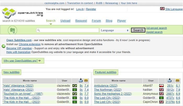Open Ambulance (2022) subtitle link
This screenshot has height=106, width=183.
pyautogui.click(x=106, y=86)
